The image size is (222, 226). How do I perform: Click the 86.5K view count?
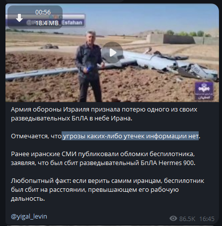coord(187,219)
